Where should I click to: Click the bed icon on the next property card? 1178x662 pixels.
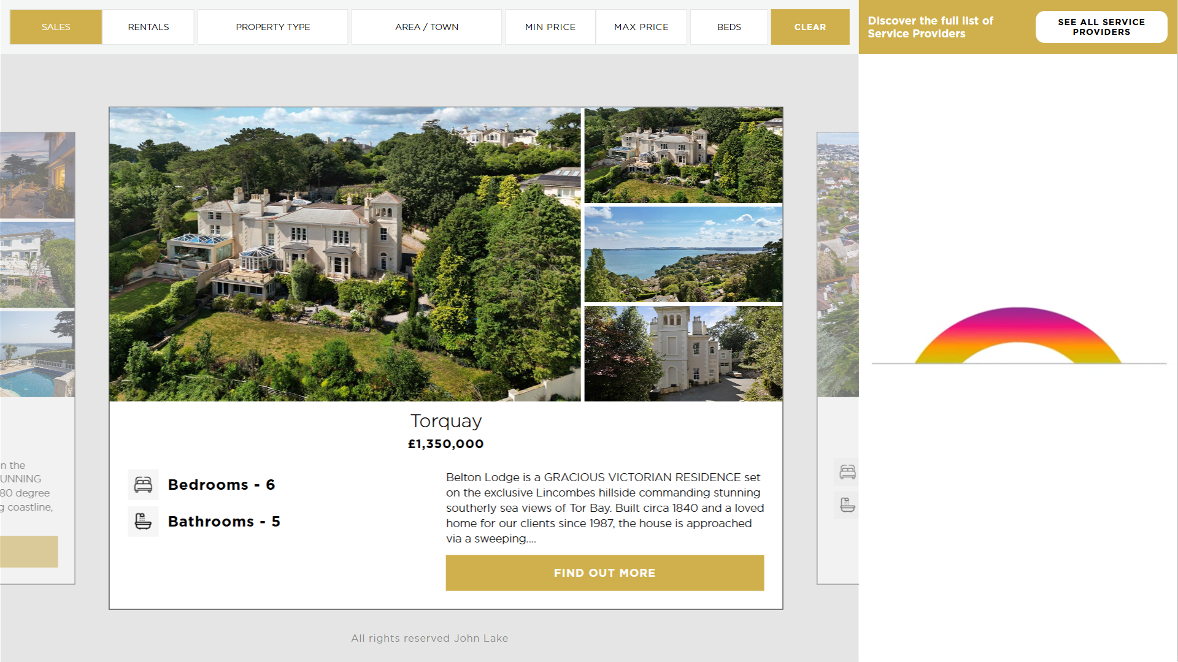coord(847,472)
